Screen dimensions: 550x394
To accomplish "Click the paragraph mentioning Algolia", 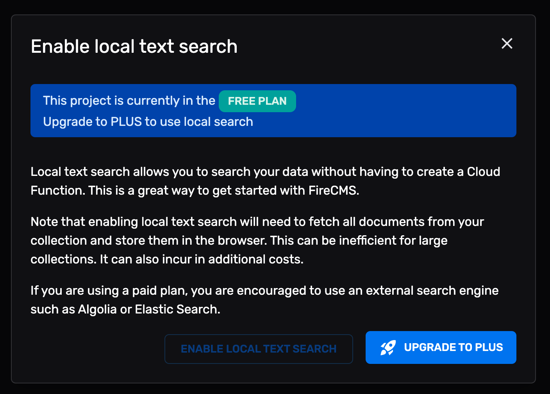I will pos(264,299).
